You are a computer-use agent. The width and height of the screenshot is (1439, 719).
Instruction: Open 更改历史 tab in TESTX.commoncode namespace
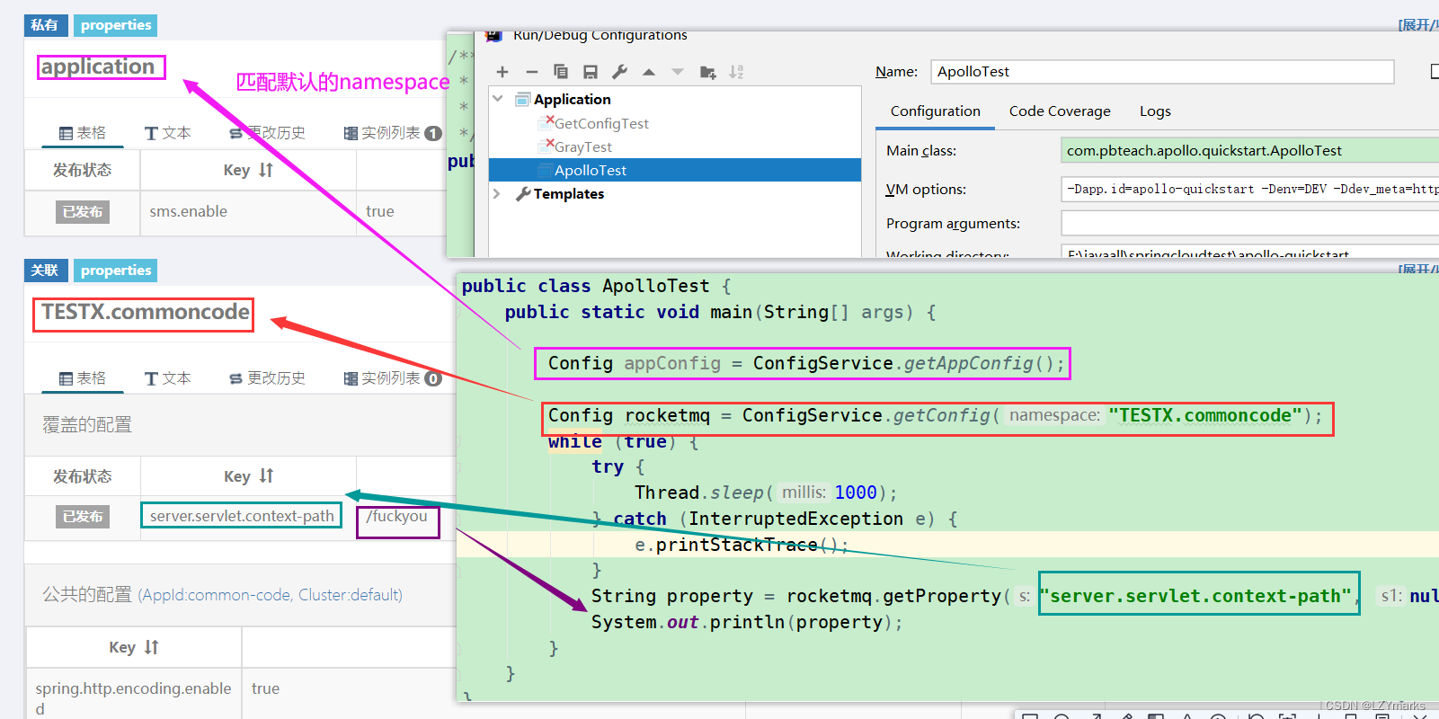[x=267, y=378]
